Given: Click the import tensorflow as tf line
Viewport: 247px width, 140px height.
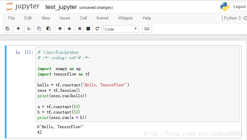Looking at the screenshot, I should tap(64, 74).
